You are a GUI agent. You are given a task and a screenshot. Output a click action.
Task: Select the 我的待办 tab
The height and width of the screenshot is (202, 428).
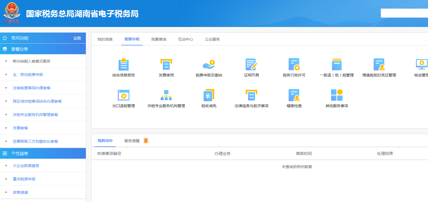coord(105,141)
